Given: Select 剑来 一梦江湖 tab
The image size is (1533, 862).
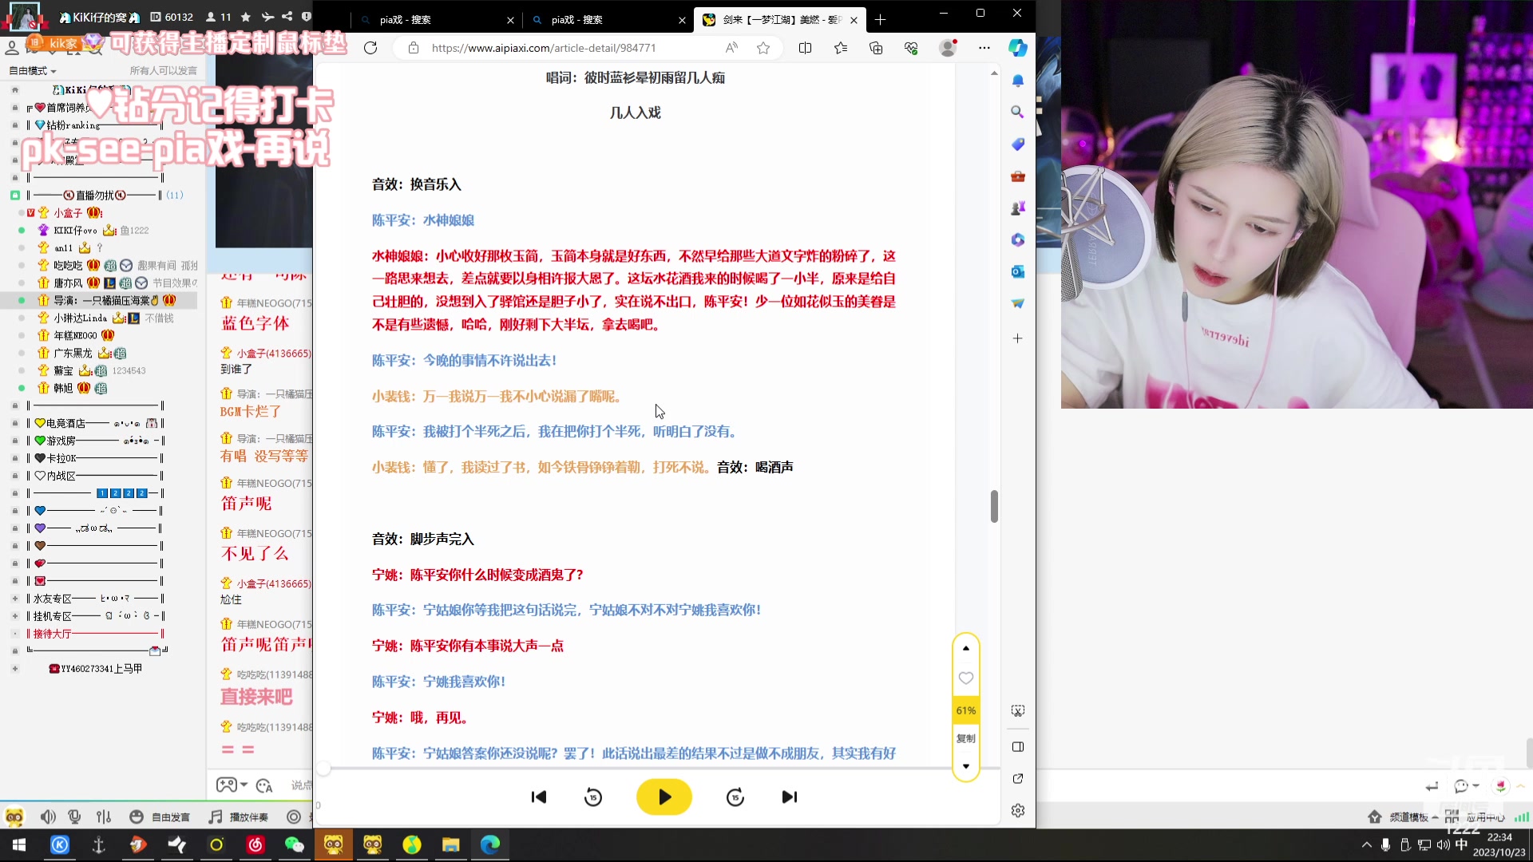Looking at the screenshot, I should (x=780, y=19).
